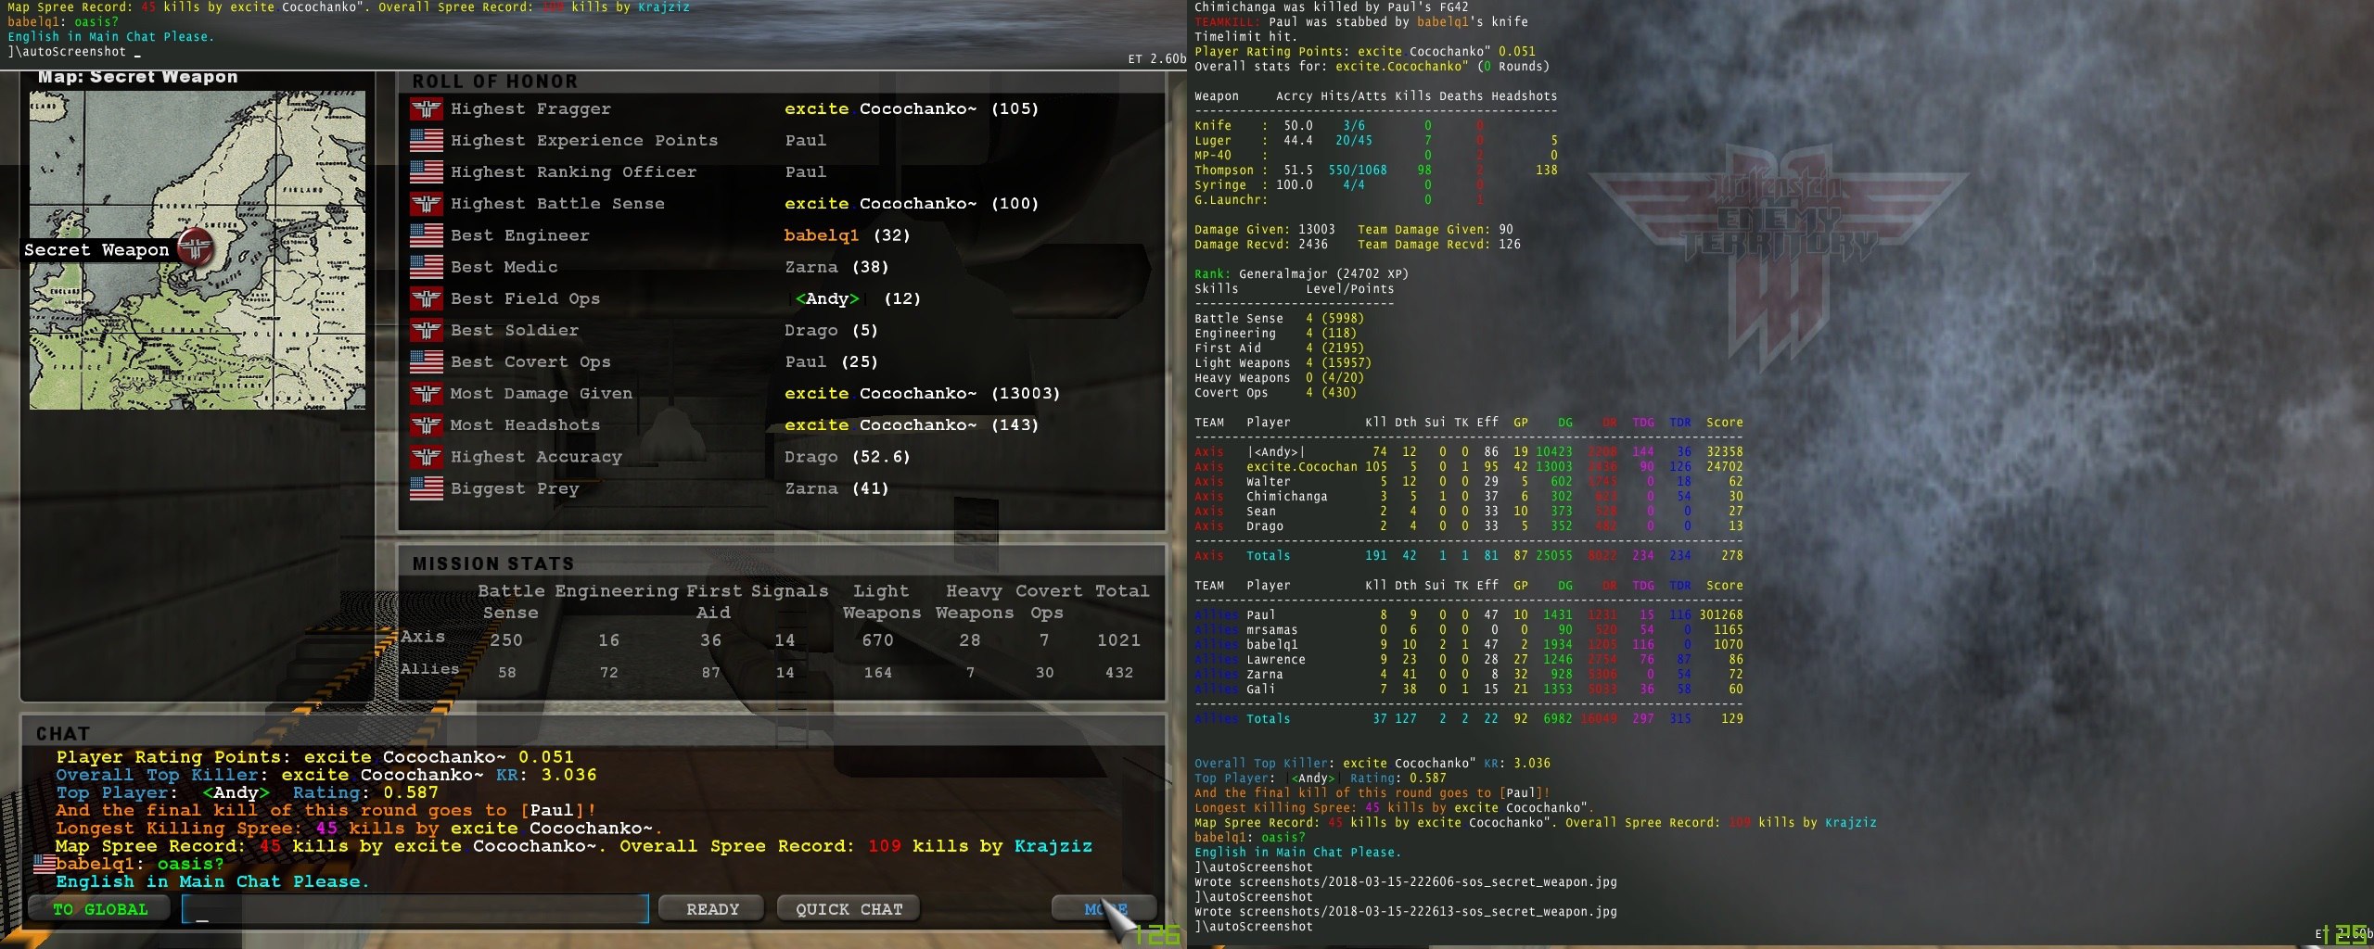Click the READY button
This screenshot has width=2374, height=949.
click(711, 909)
